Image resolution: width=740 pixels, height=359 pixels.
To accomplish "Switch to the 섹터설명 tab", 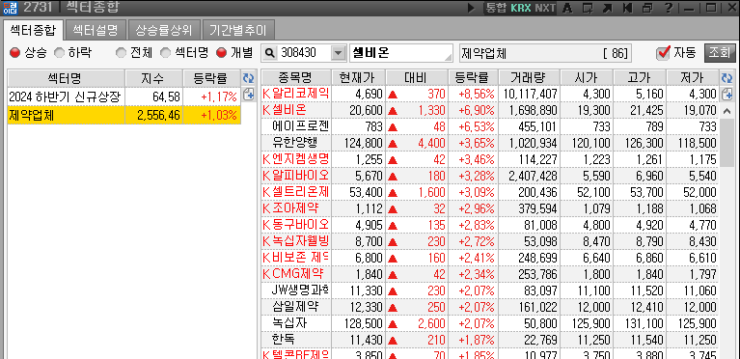I will click(x=96, y=31).
